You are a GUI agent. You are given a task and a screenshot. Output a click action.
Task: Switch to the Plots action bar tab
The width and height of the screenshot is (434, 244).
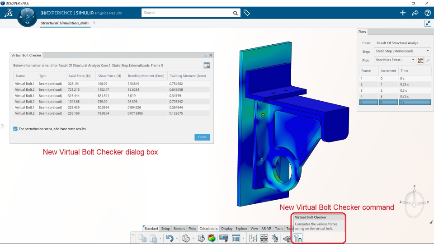(x=192, y=229)
